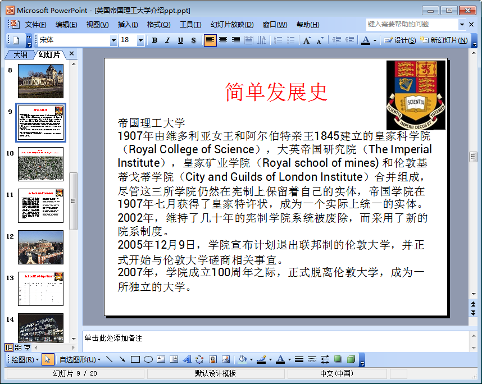Insert picture from file
The image size is (482, 384).
coord(226,359)
